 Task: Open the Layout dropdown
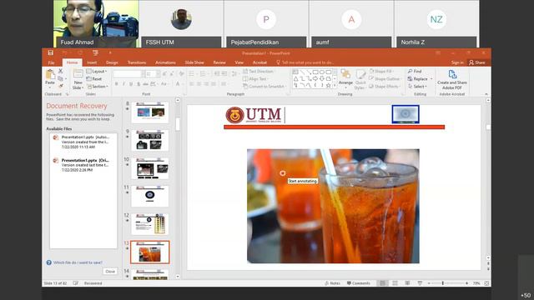click(x=97, y=72)
